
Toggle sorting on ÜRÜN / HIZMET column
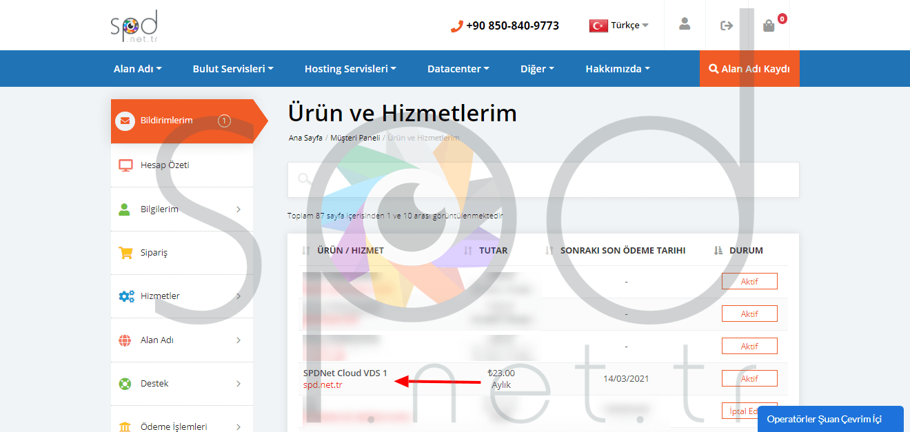(x=305, y=250)
